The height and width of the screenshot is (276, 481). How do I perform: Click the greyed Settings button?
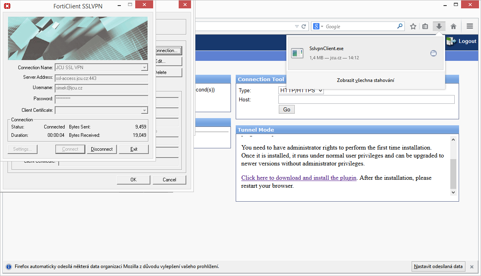coord(22,149)
